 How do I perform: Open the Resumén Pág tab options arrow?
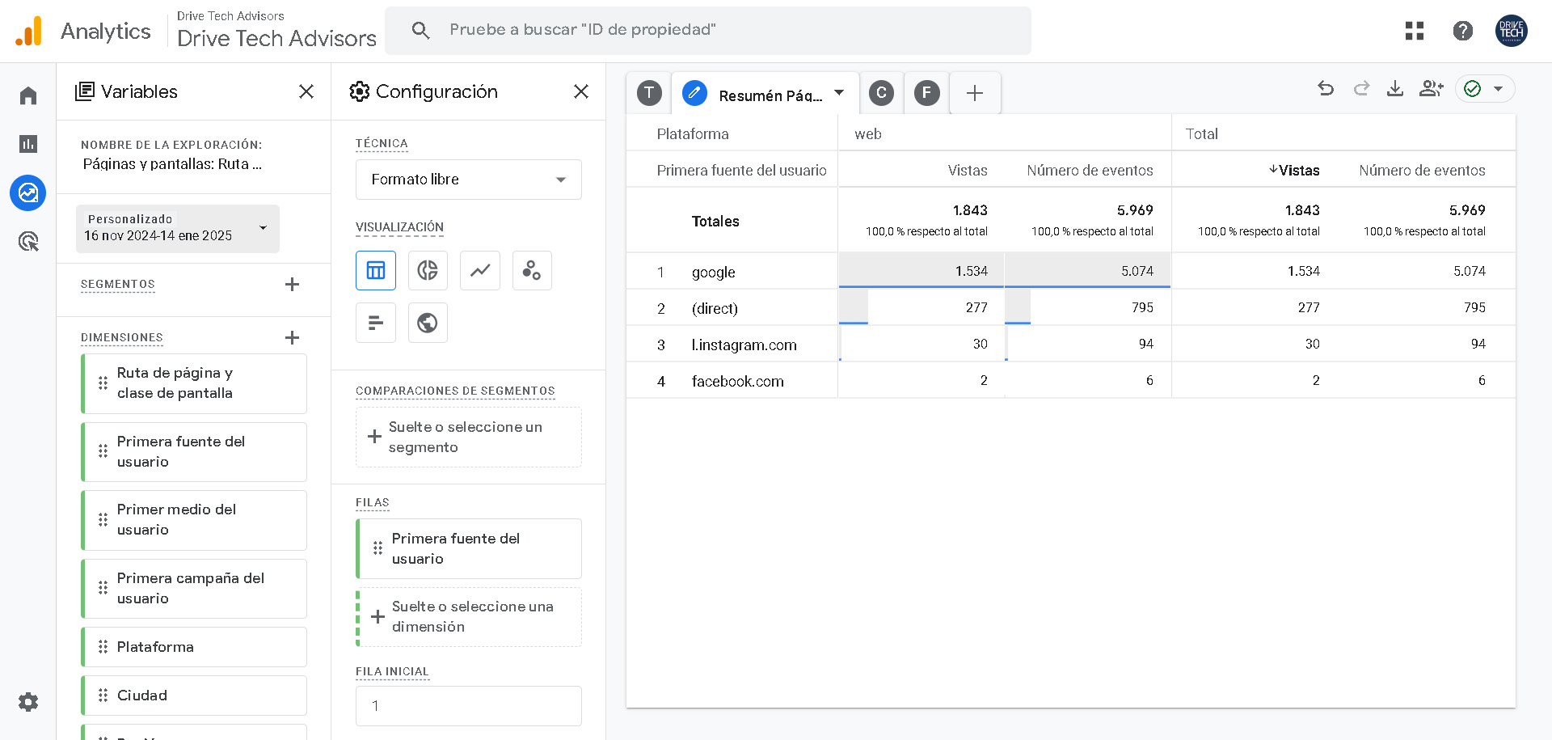(839, 93)
